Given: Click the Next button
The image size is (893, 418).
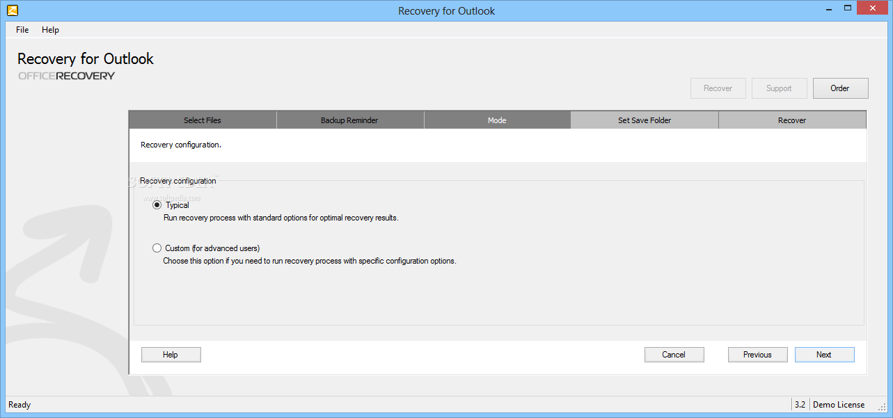Looking at the screenshot, I should pyautogui.click(x=824, y=355).
